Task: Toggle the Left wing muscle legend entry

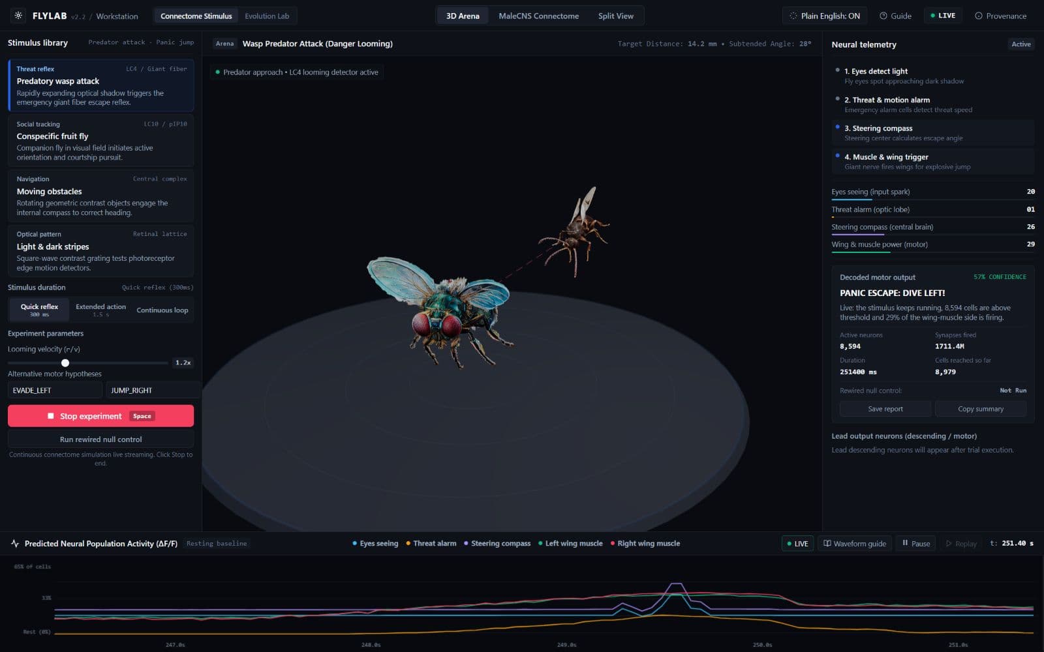Action: coord(570,543)
